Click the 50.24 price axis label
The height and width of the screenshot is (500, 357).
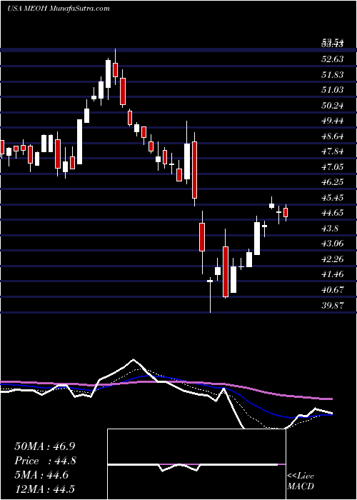tap(333, 106)
